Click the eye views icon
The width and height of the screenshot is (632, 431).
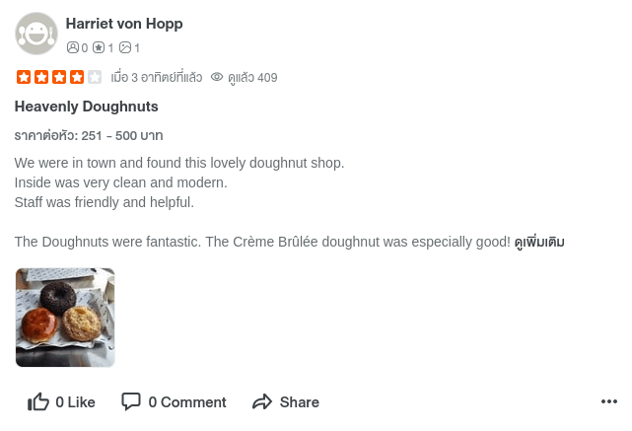[218, 77]
